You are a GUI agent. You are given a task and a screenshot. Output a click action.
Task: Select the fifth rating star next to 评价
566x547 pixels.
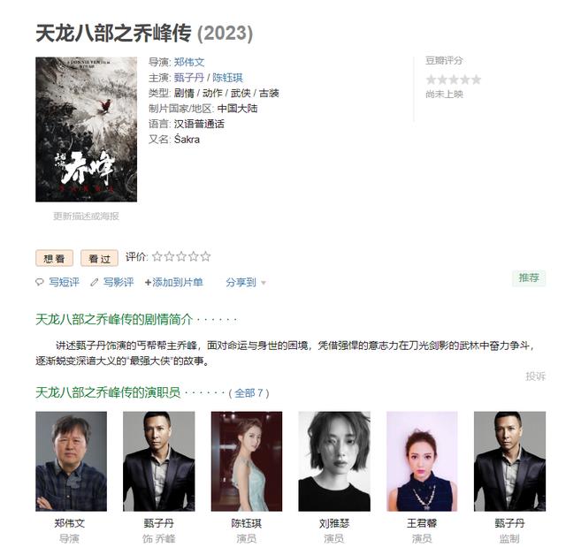205,256
